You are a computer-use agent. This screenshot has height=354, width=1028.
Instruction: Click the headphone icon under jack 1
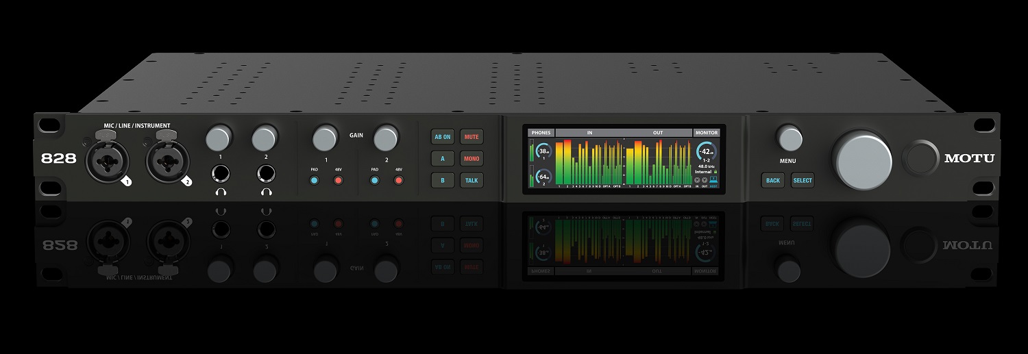click(221, 192)
